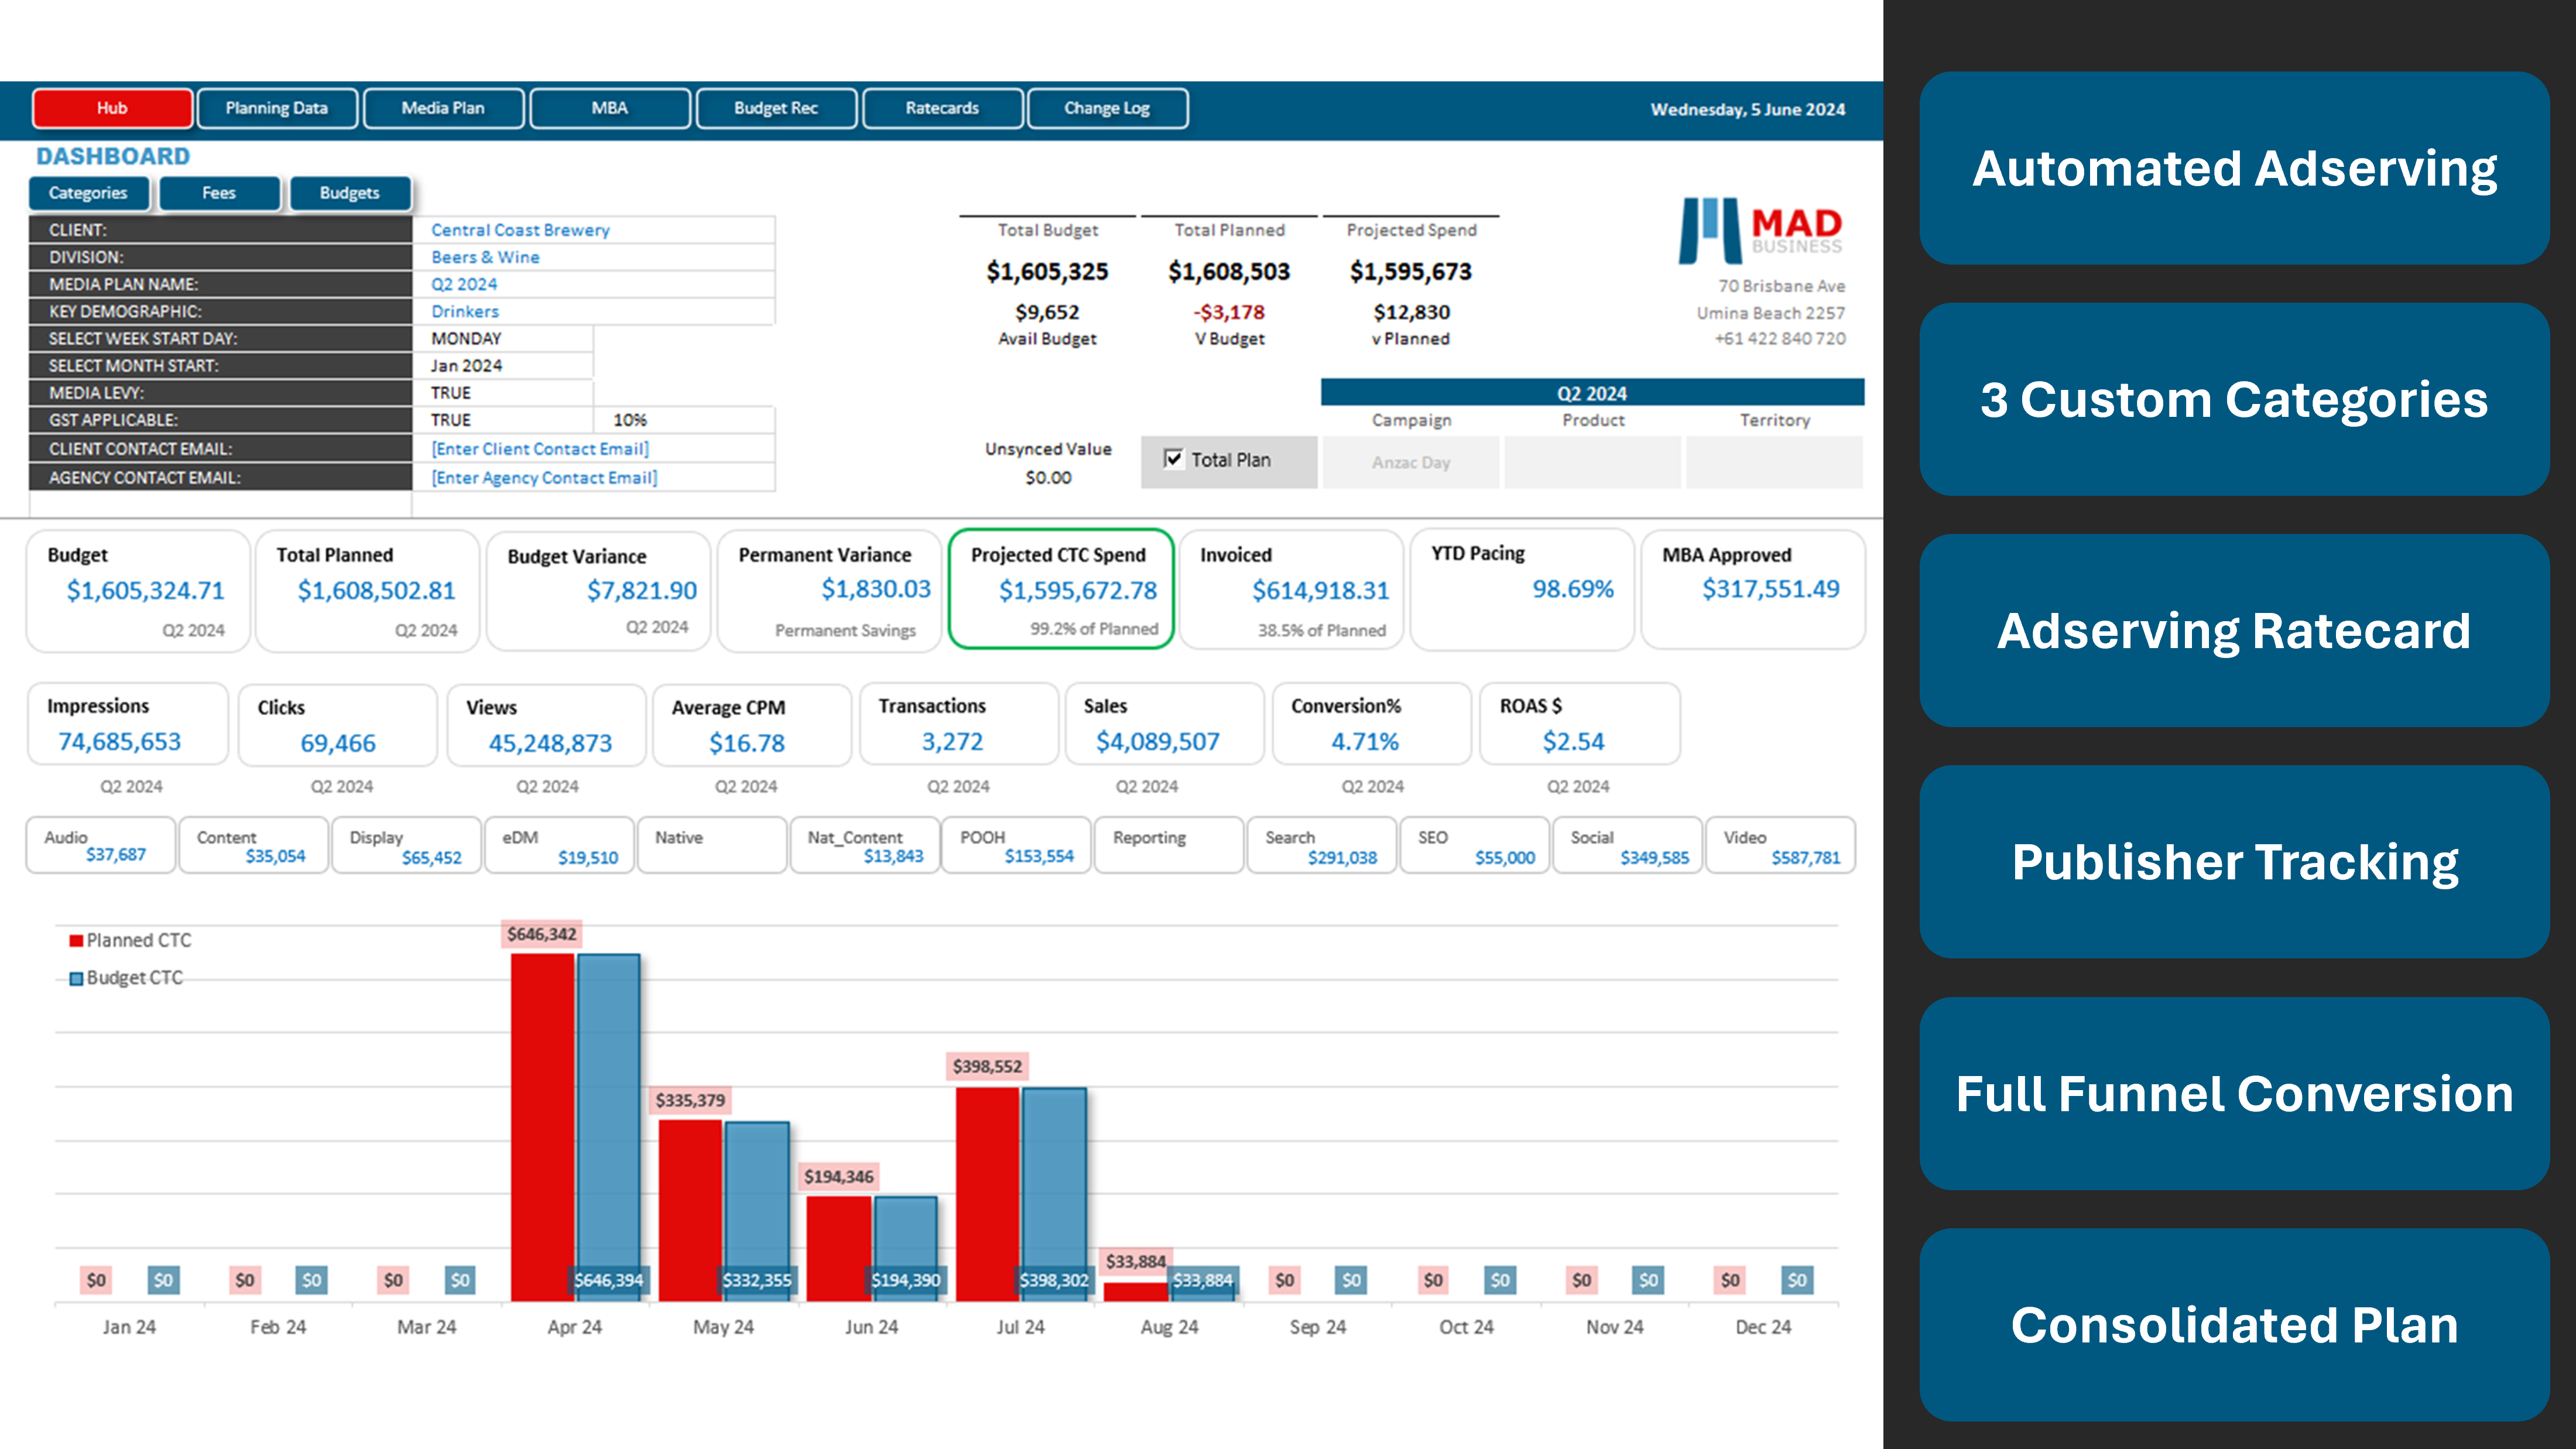
Task: Go to the Ratecards tab
Action: point(942,108)
